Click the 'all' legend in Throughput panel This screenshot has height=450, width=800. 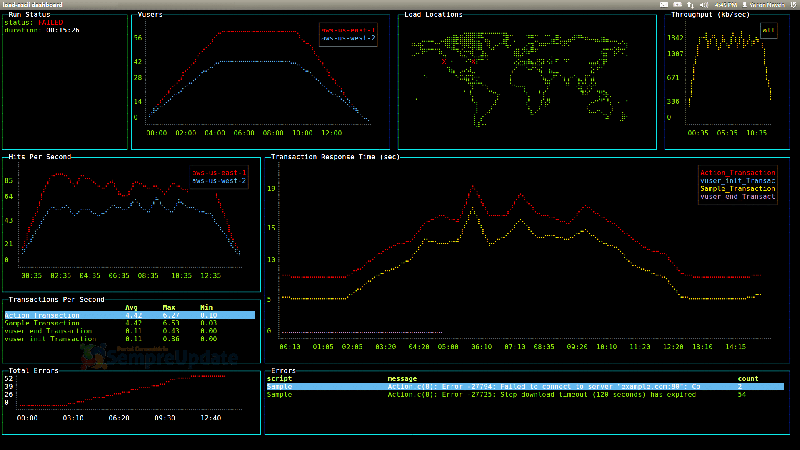769,30
